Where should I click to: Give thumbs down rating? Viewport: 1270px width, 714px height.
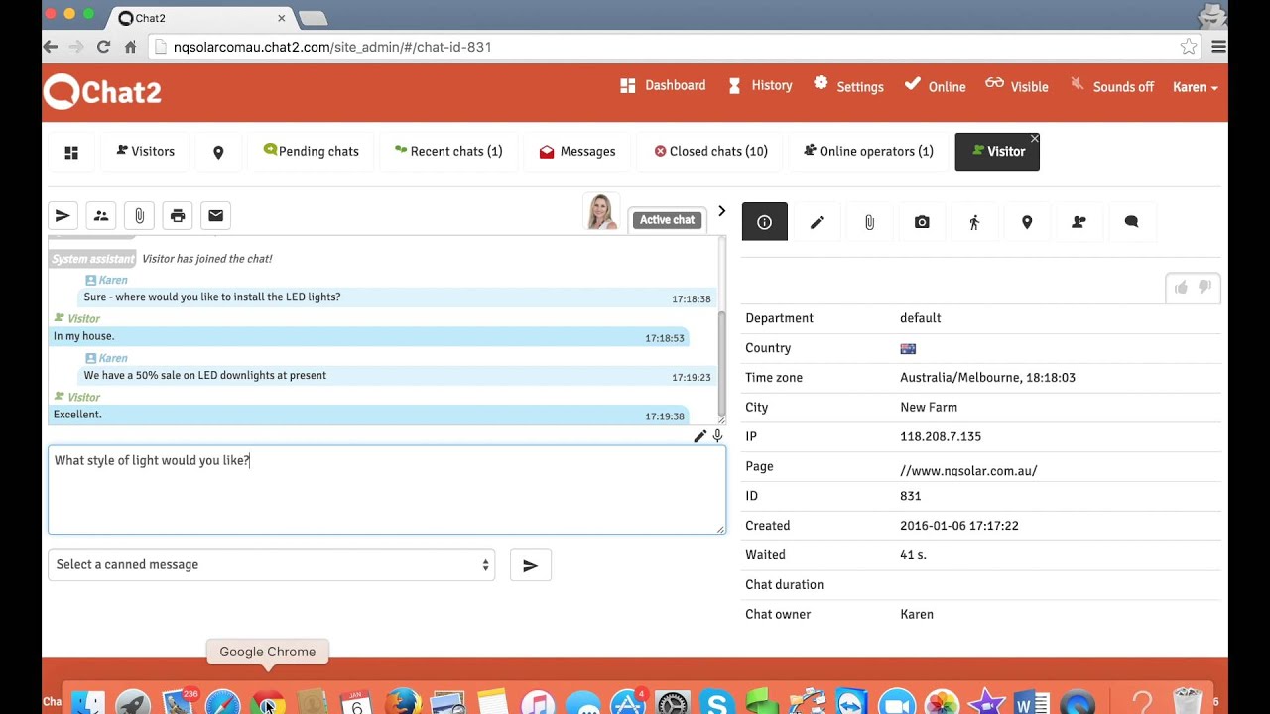click(1205, 288)
